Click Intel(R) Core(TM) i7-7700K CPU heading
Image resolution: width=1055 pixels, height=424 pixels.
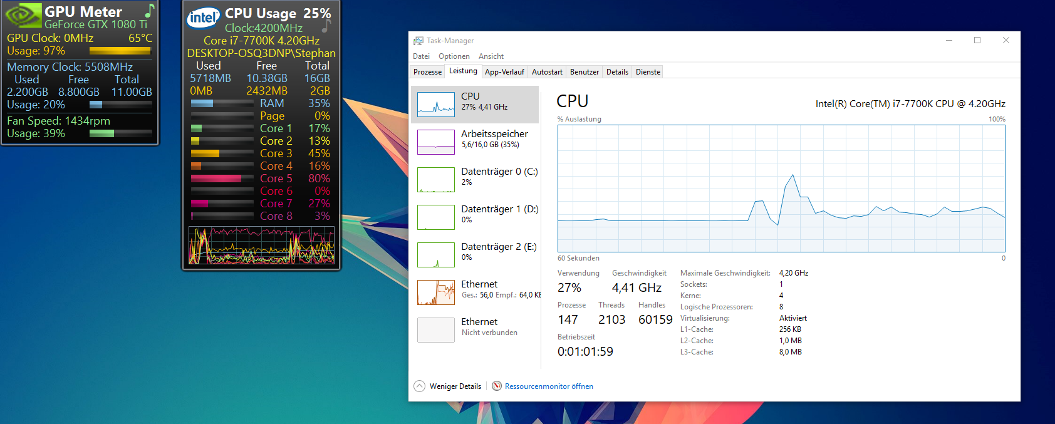point(910,104)
